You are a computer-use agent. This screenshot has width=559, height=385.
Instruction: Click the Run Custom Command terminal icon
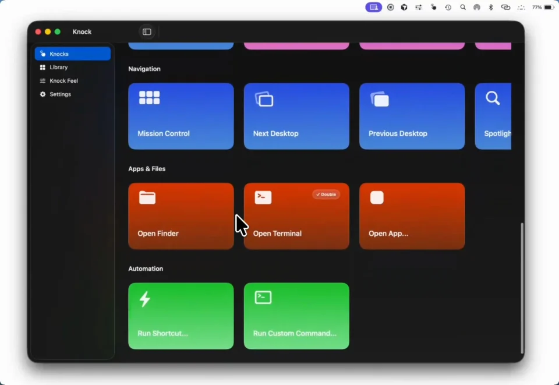(x=263, y=297)
